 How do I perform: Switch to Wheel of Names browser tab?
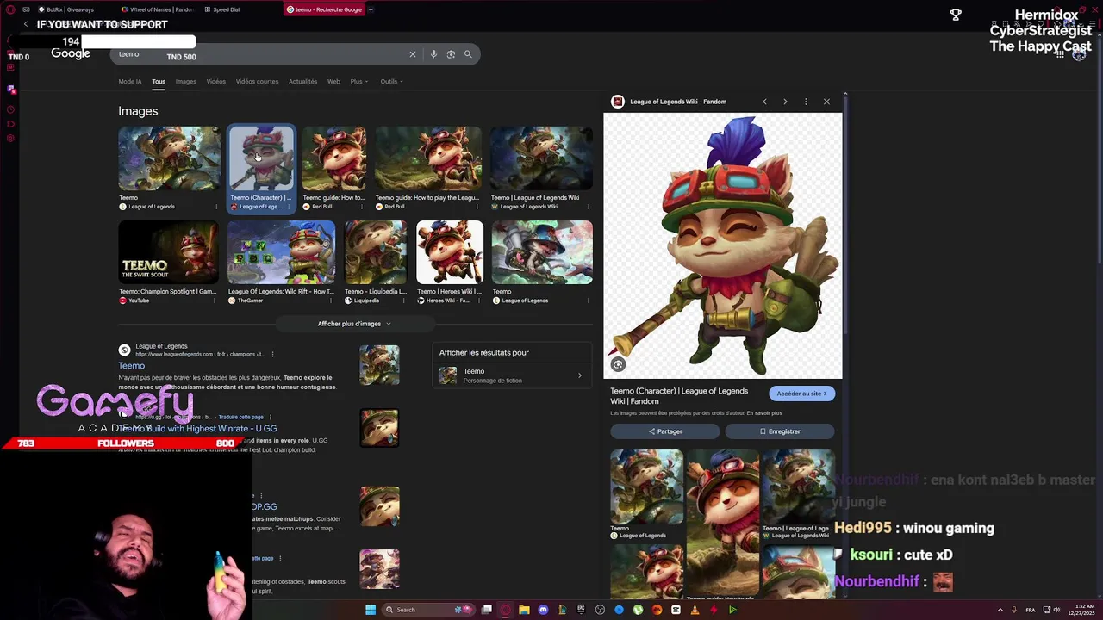pos(158,9)
